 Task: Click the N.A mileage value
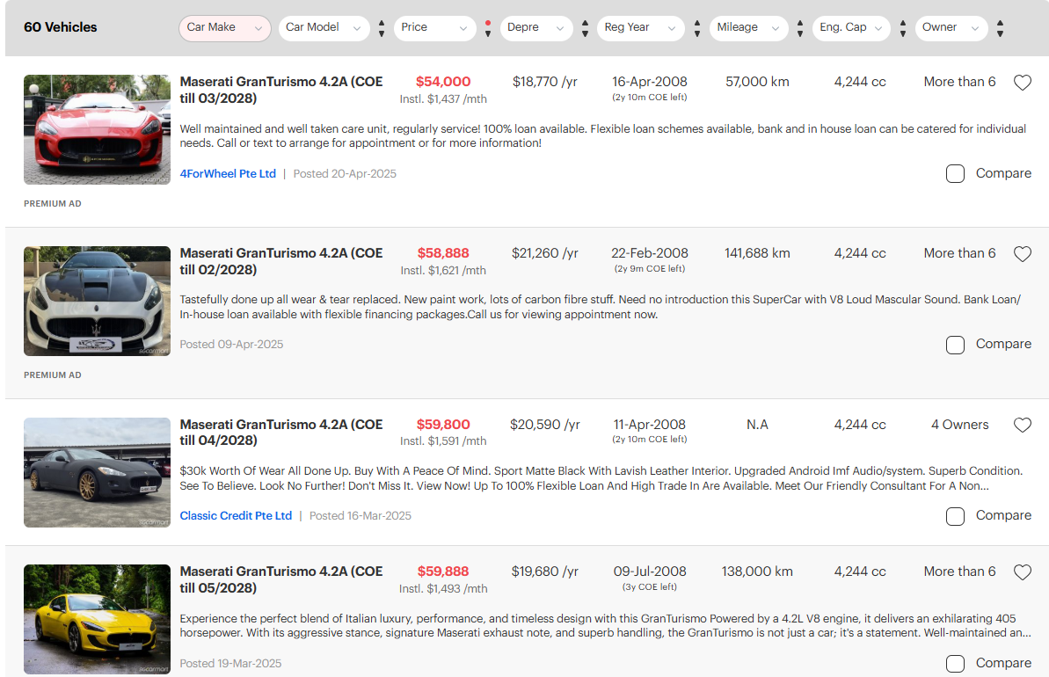[757, 424]
